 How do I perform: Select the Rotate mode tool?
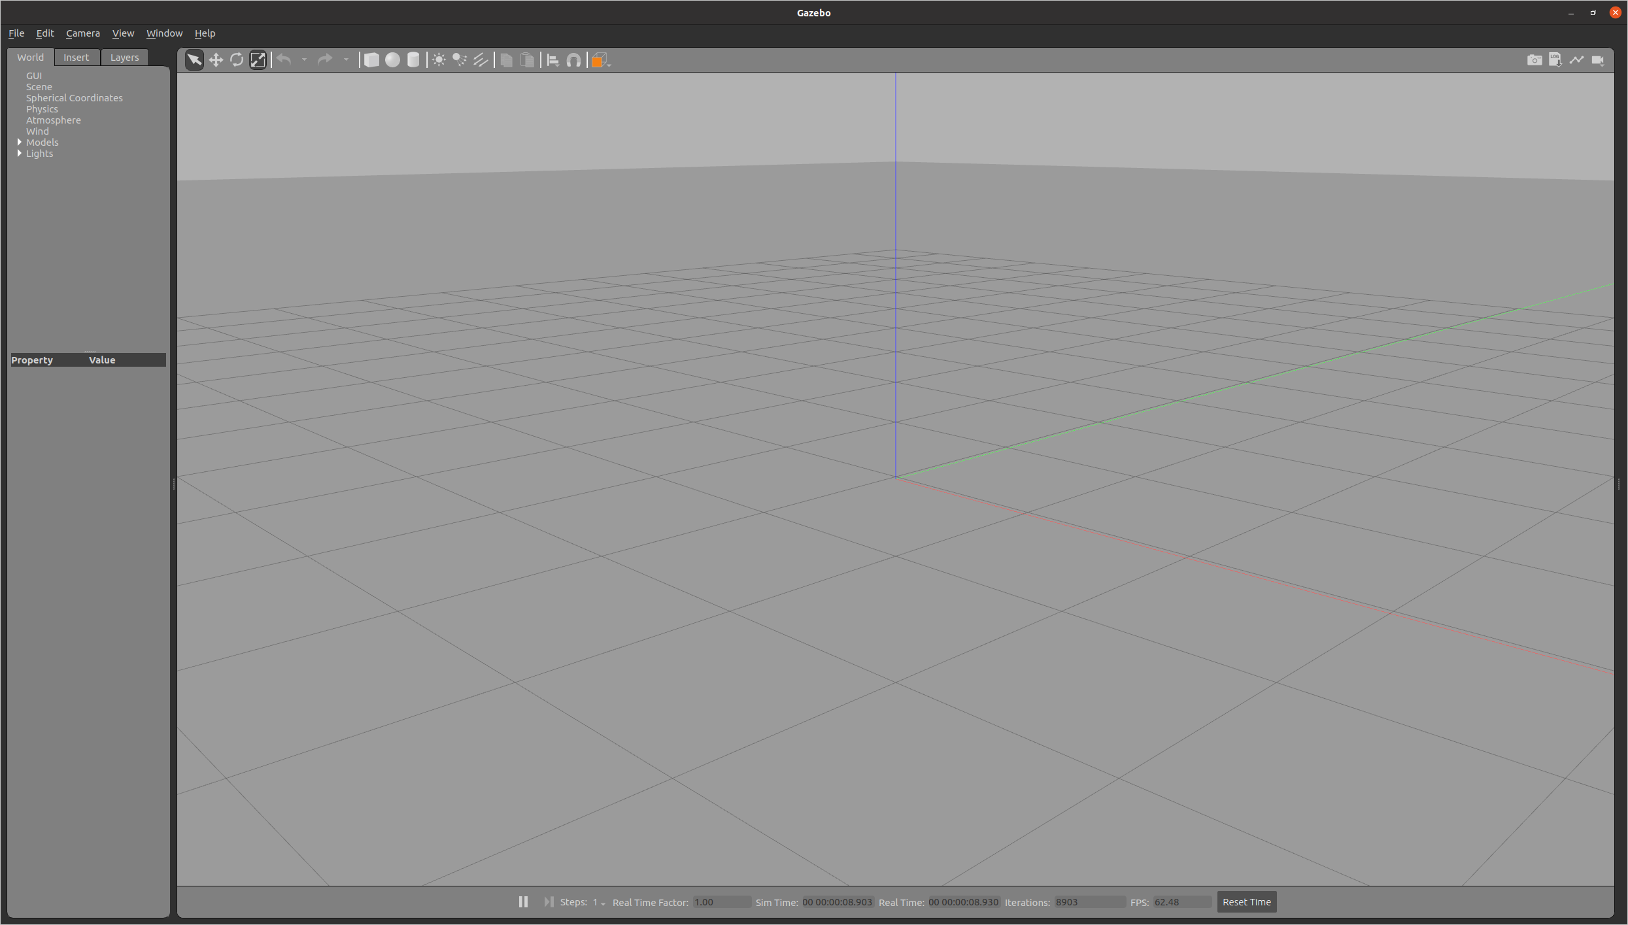(x=237, y=60)
